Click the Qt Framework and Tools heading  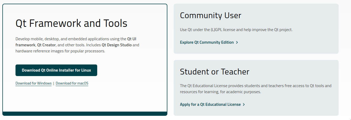click(71, 23)
